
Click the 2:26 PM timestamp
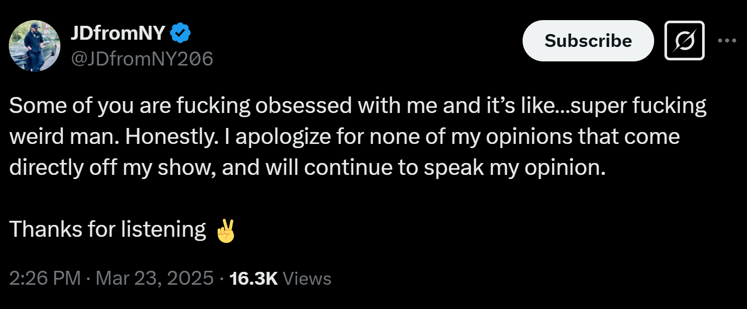tap(45, 279)
